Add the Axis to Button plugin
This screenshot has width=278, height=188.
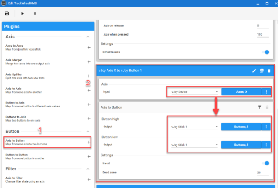click(89, 142)
